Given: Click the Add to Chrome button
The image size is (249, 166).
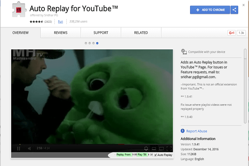Looking at the screenshot, I should [210, 10].
